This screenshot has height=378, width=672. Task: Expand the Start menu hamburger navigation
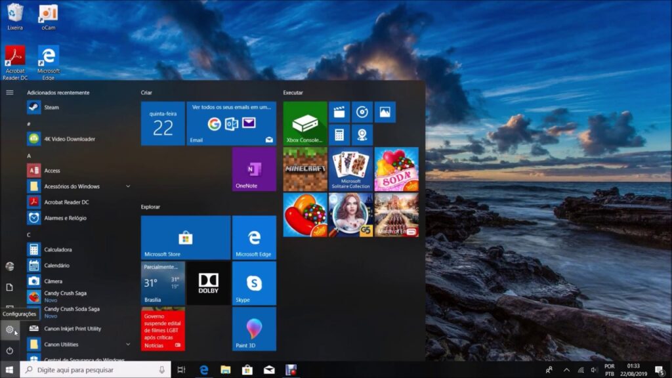(10, 93)
